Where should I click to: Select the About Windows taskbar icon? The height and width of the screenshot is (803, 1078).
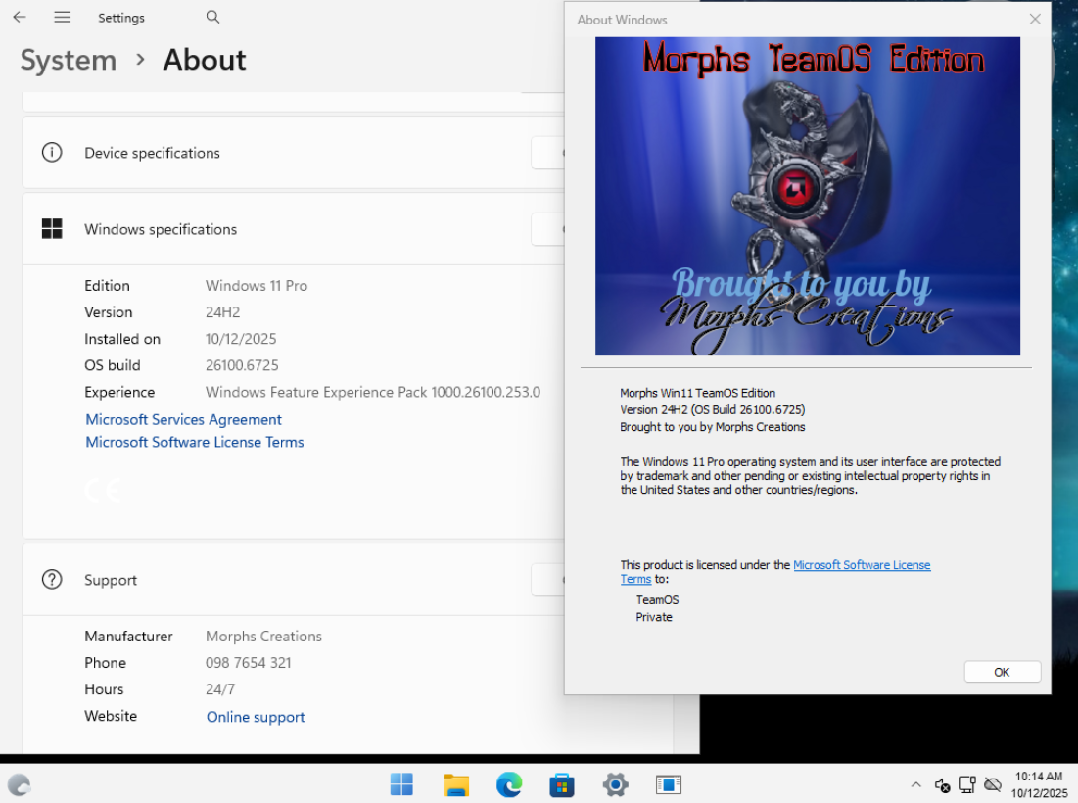tap(669, 784)
